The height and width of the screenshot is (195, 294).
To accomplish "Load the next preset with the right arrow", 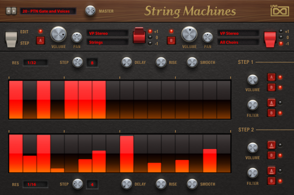I will [x=14, y=11].
